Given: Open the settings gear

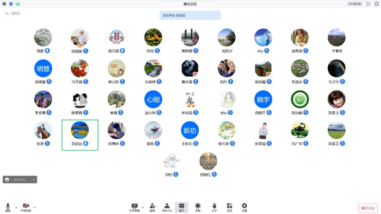Looking at the screenshot, I should tap(244, 207).
